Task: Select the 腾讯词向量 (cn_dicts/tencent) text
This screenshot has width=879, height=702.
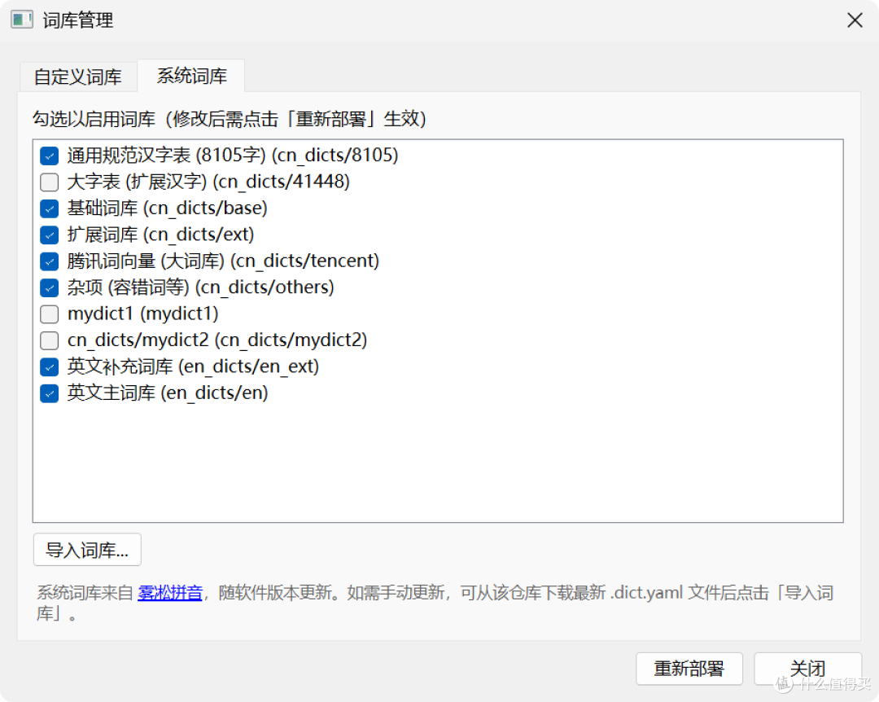Action: (x=223, y=261)
